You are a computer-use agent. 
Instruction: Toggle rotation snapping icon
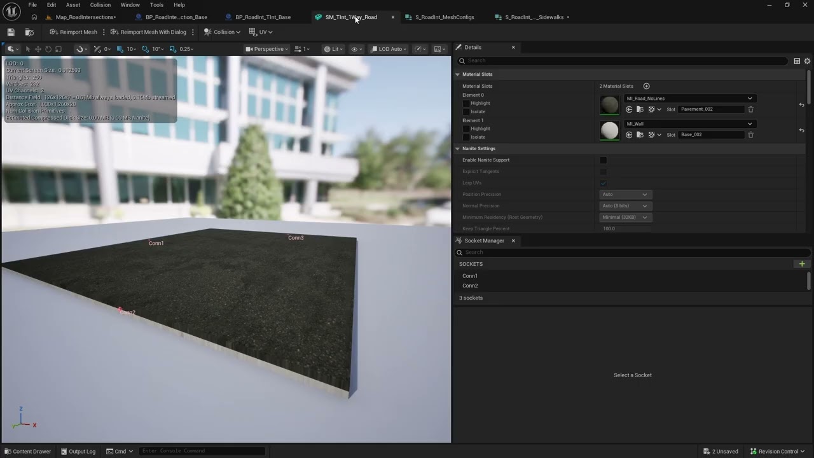(146, 49)
